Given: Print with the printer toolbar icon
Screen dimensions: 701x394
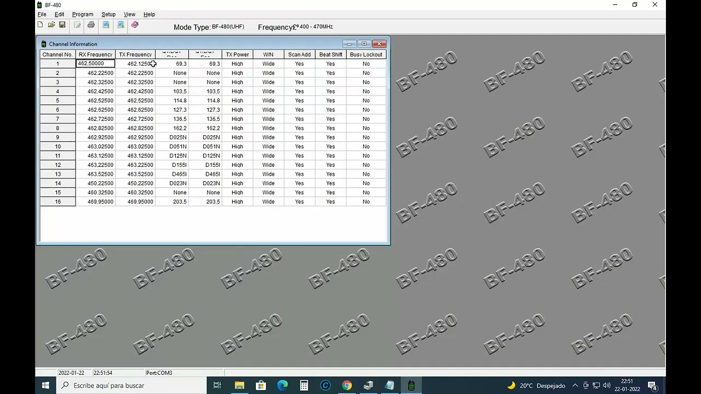Looking at the screenshot, I should [x=91, y=25].
